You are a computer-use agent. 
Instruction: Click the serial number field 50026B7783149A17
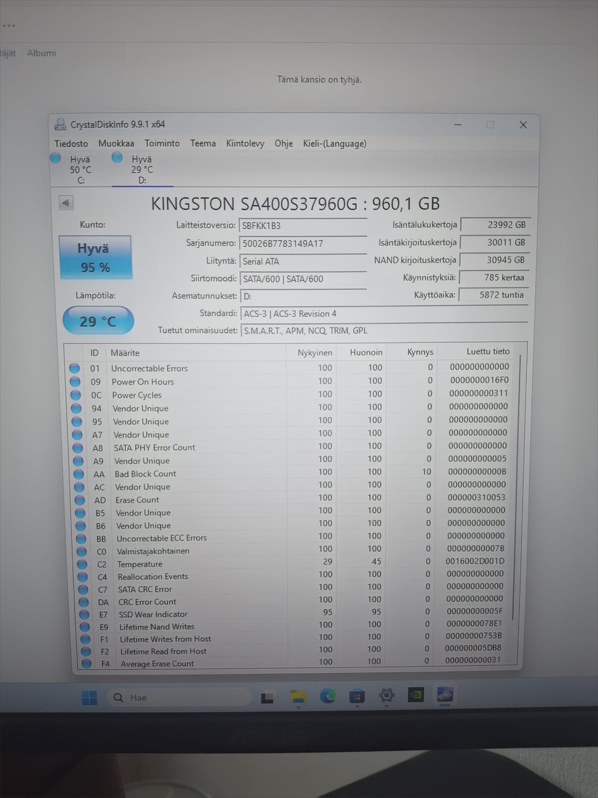pos(303,244)
